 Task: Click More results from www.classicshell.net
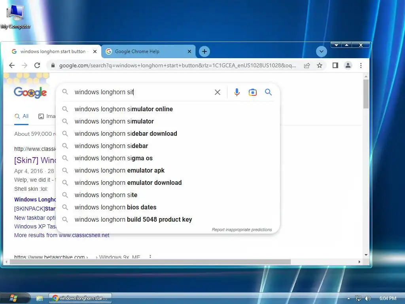62,235
